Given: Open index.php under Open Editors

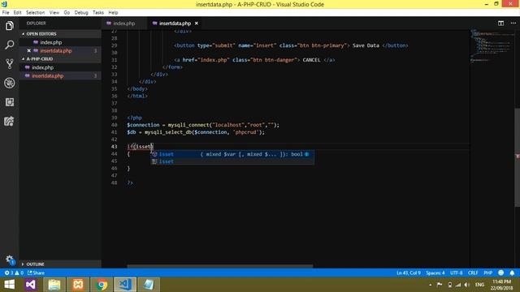Looking at the screenshot, I should click(50, 42).
